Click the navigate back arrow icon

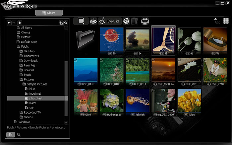pyautogui.click(x=9, y=23)
